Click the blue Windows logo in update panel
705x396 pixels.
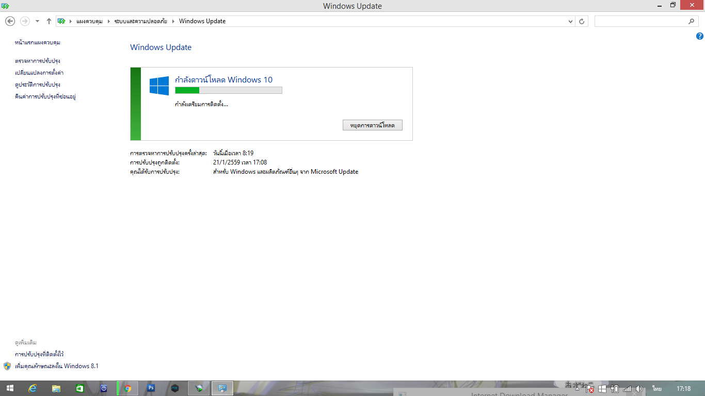[159, 86]
